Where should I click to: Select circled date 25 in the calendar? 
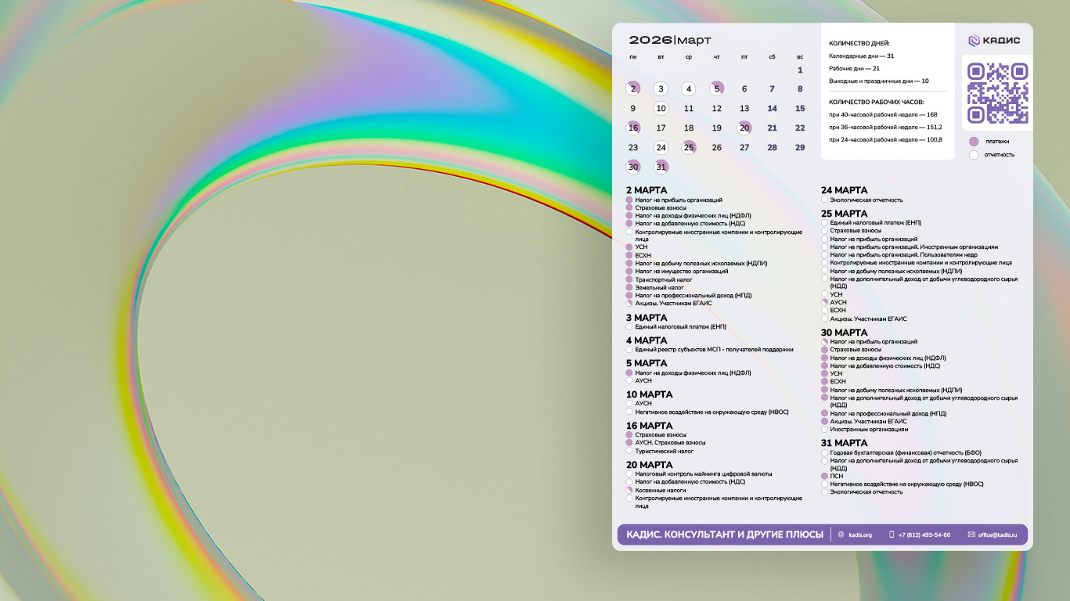(689, 148)
